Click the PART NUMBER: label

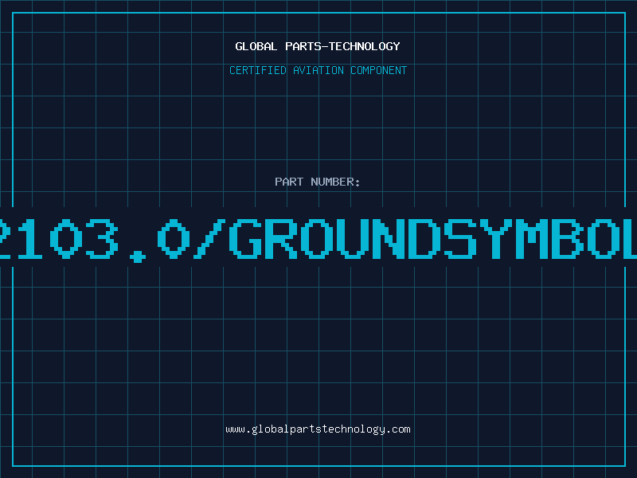(x=318, y=182)
